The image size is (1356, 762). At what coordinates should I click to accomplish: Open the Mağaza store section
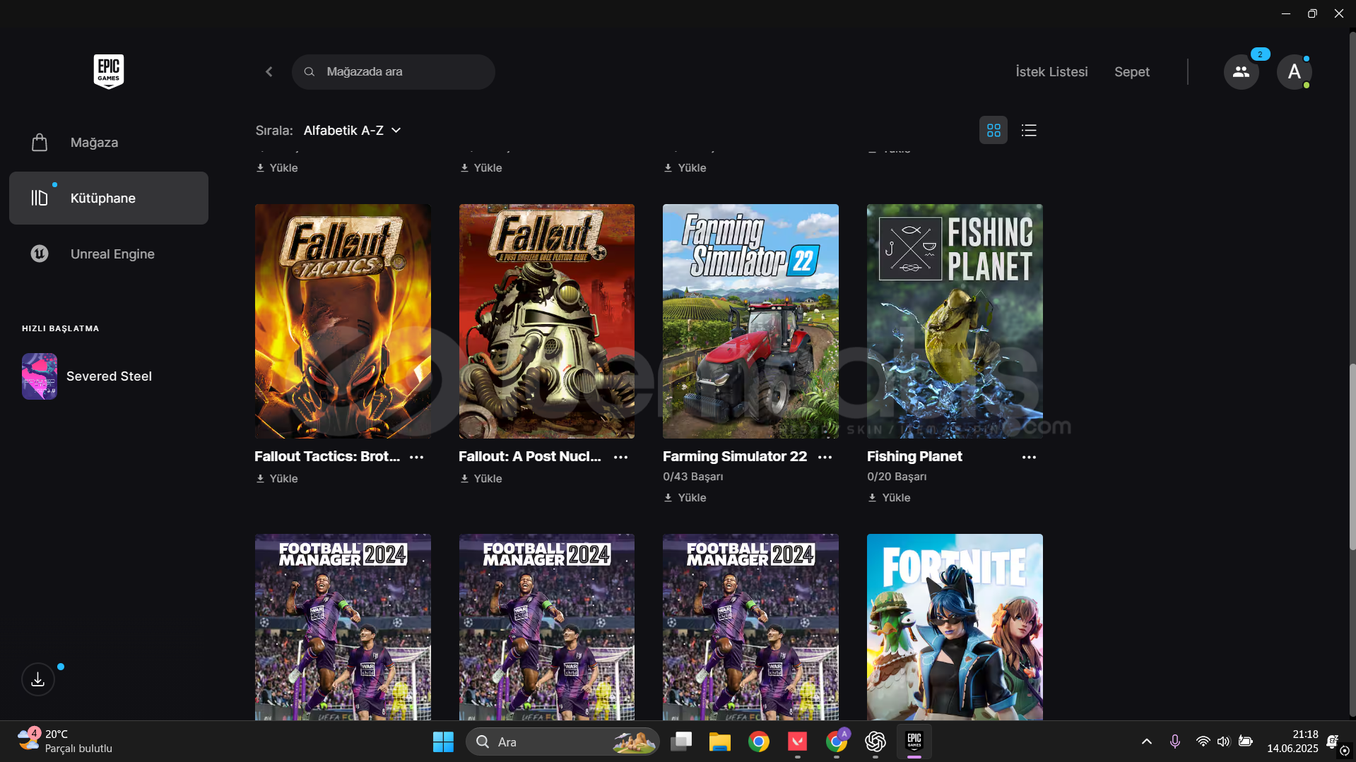tap(109, 143)
